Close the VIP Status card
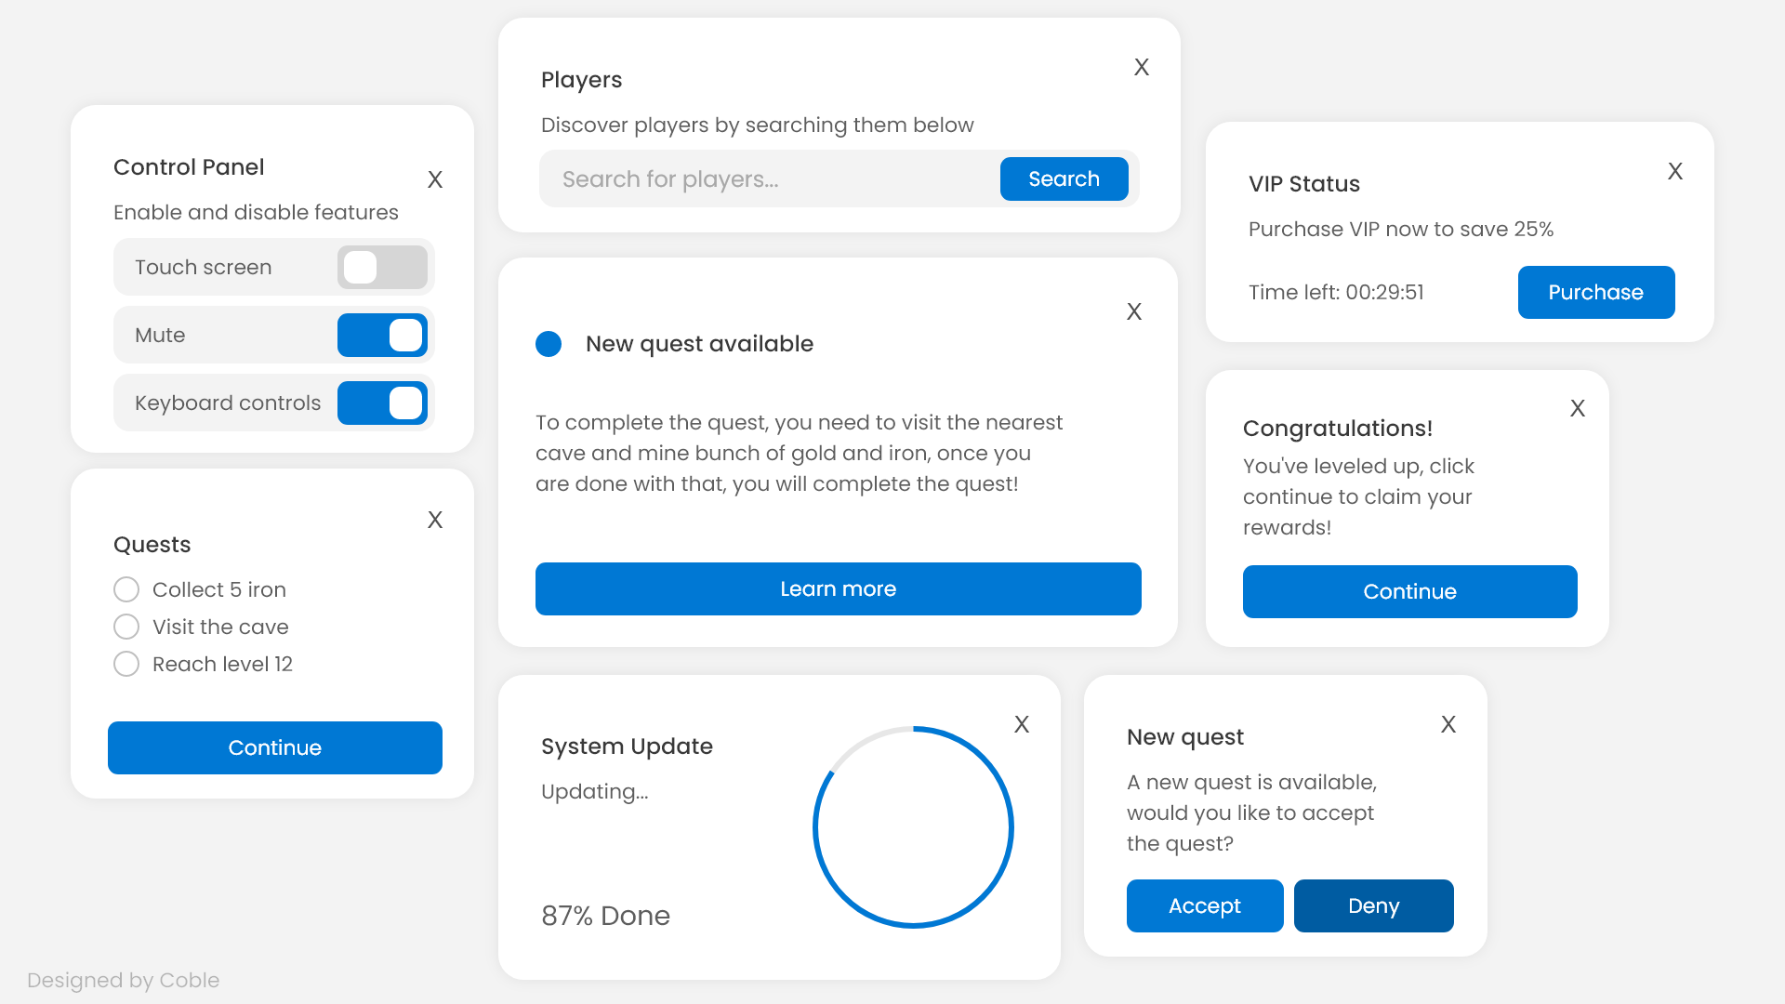 coord(1674,171)
